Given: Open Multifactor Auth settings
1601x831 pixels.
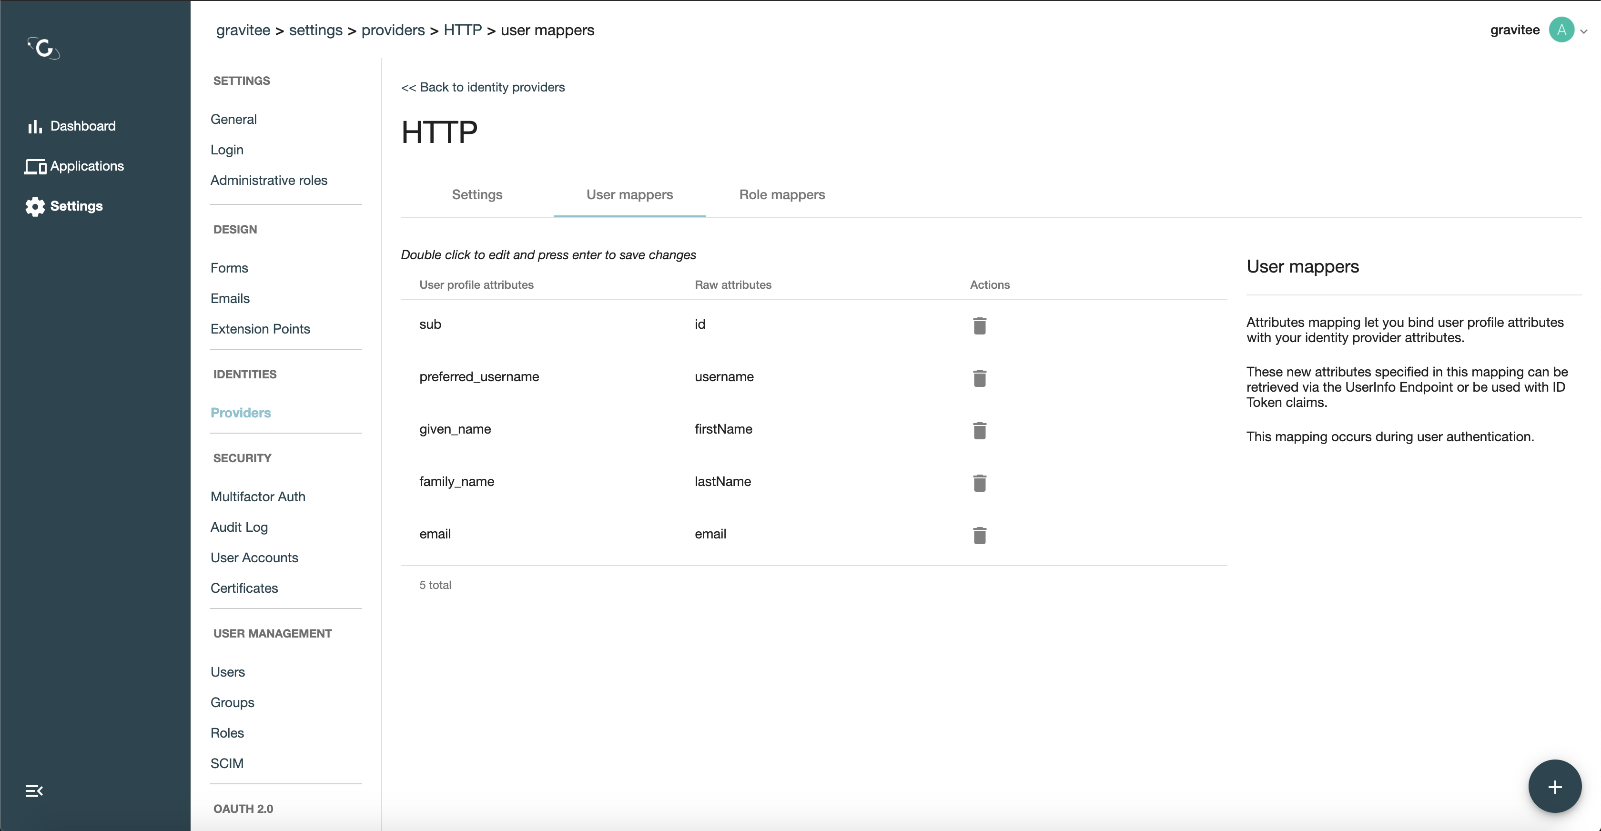Looking at the screenshot, I should (x=257, y=497).
